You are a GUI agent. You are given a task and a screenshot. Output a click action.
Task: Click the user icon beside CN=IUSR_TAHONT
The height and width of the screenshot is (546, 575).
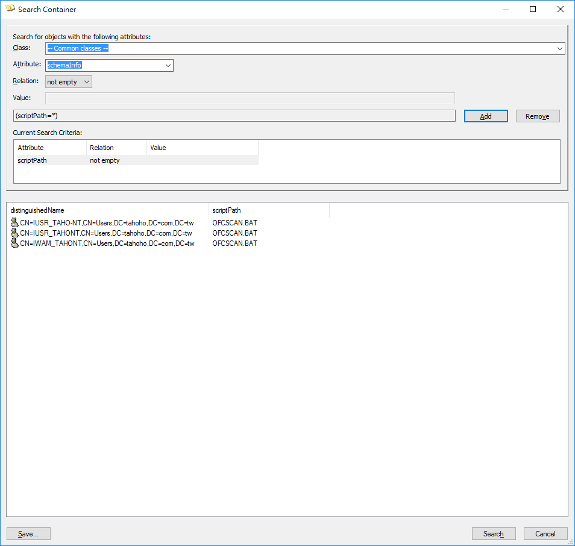(15, 233)
